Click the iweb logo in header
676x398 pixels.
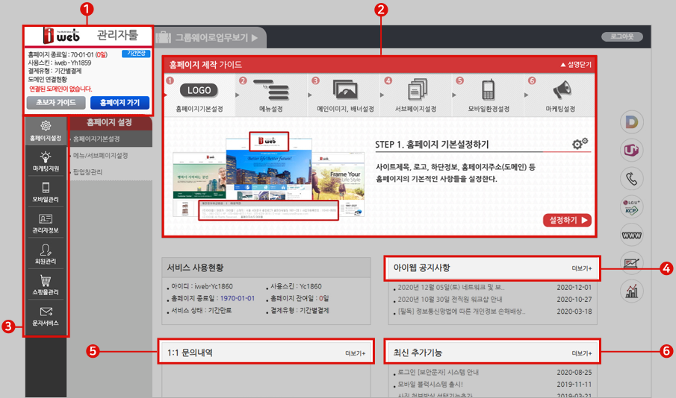click(x=62, y=35)
